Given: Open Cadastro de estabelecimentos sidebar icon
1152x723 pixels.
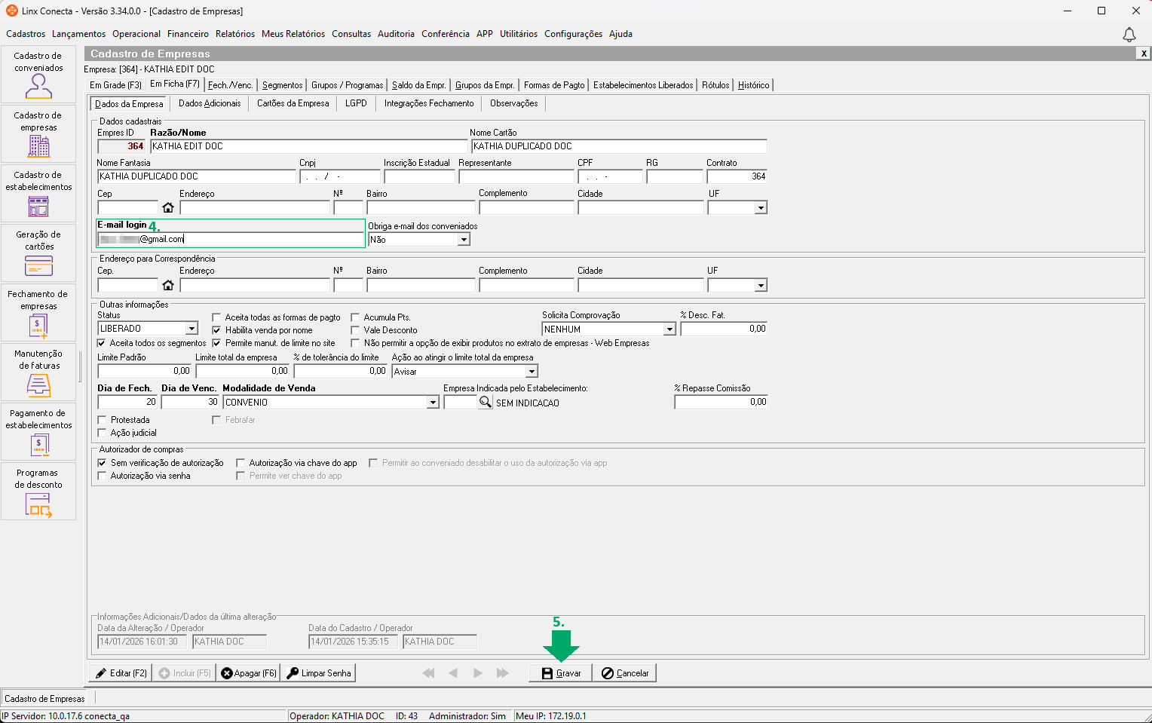Looking at the screenshot, I should (38, 193).
